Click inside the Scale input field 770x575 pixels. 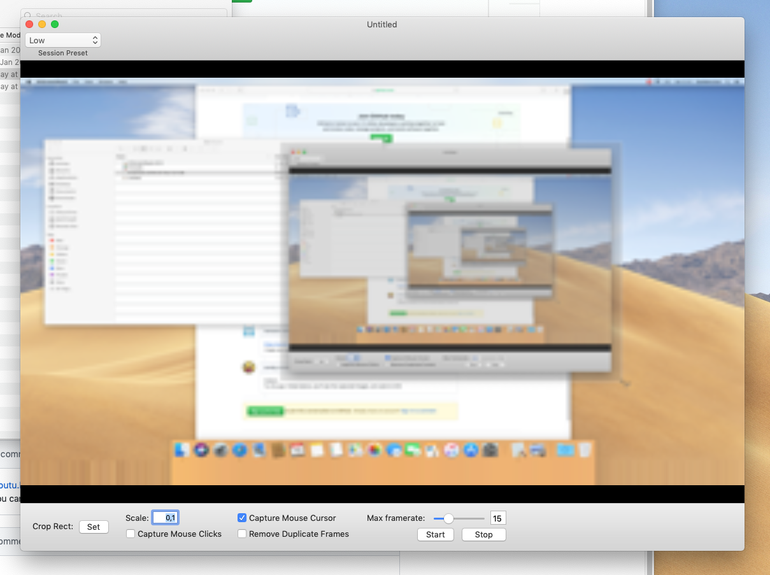(x=166, y=518)
